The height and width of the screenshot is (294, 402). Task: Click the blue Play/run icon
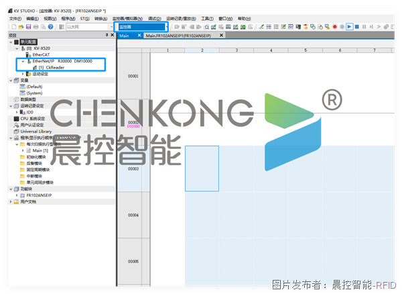pos(349,27)
